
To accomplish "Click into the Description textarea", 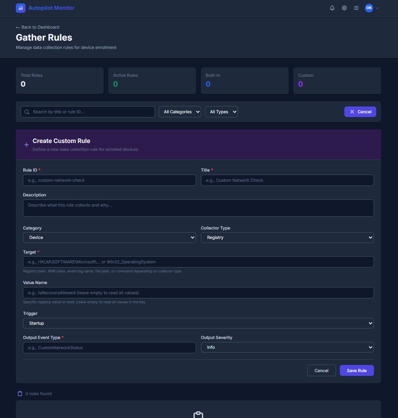I will click(x=198, y=208).
